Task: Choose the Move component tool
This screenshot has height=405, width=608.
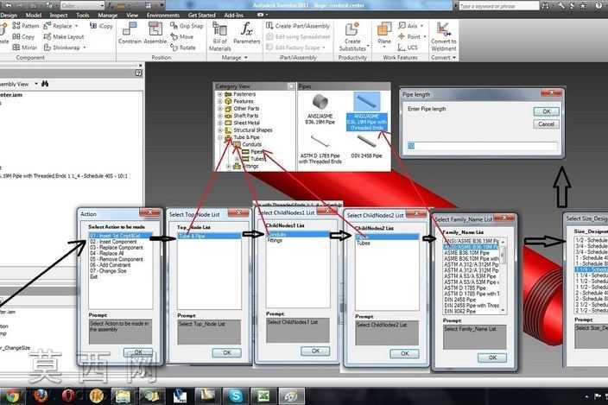Action: click(182, 37)
